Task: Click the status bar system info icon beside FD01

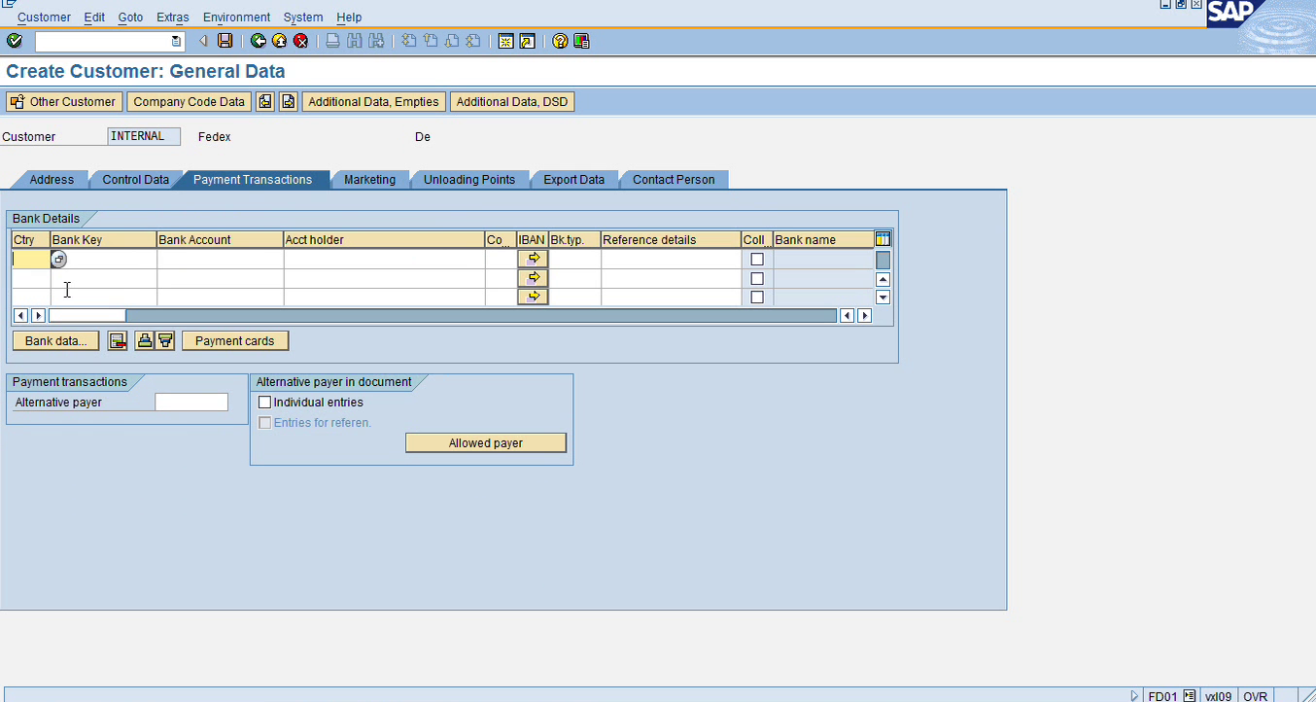Action: tap(1190, 696)
